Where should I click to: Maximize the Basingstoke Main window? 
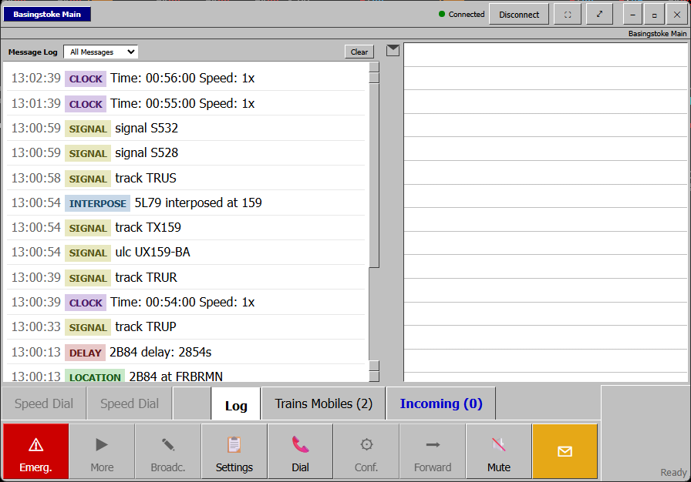(x=655, y=14)
